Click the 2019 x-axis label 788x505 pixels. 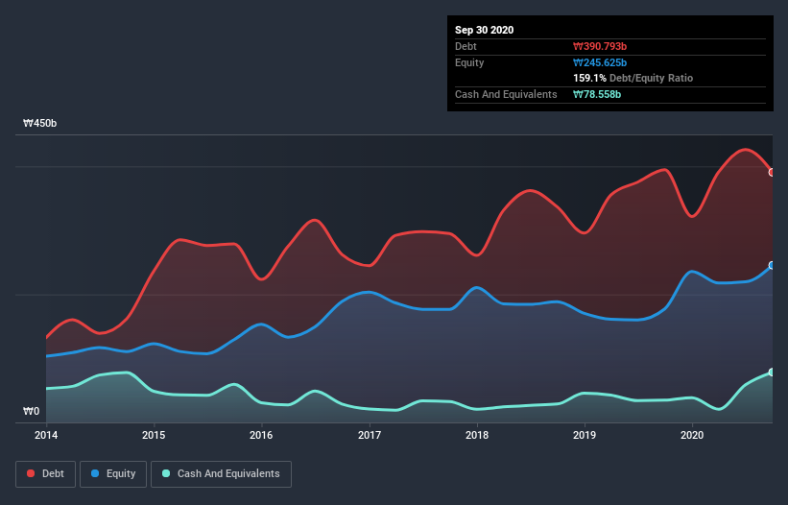pyautogui.click(x=585, y=435)
